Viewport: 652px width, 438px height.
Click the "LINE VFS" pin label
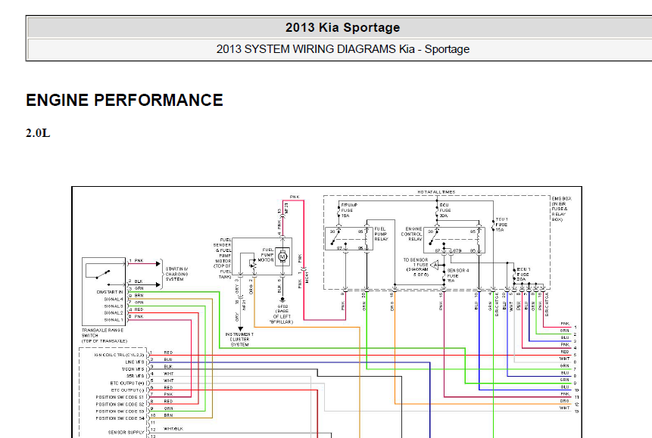pyautogui.click(x=135, y=362)
